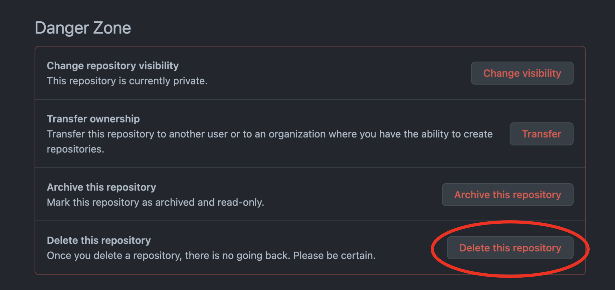The width and height of the screenshot is (615, 290).
Task: Click the Danger Zone heading
Action: click(x=83, y=28)
